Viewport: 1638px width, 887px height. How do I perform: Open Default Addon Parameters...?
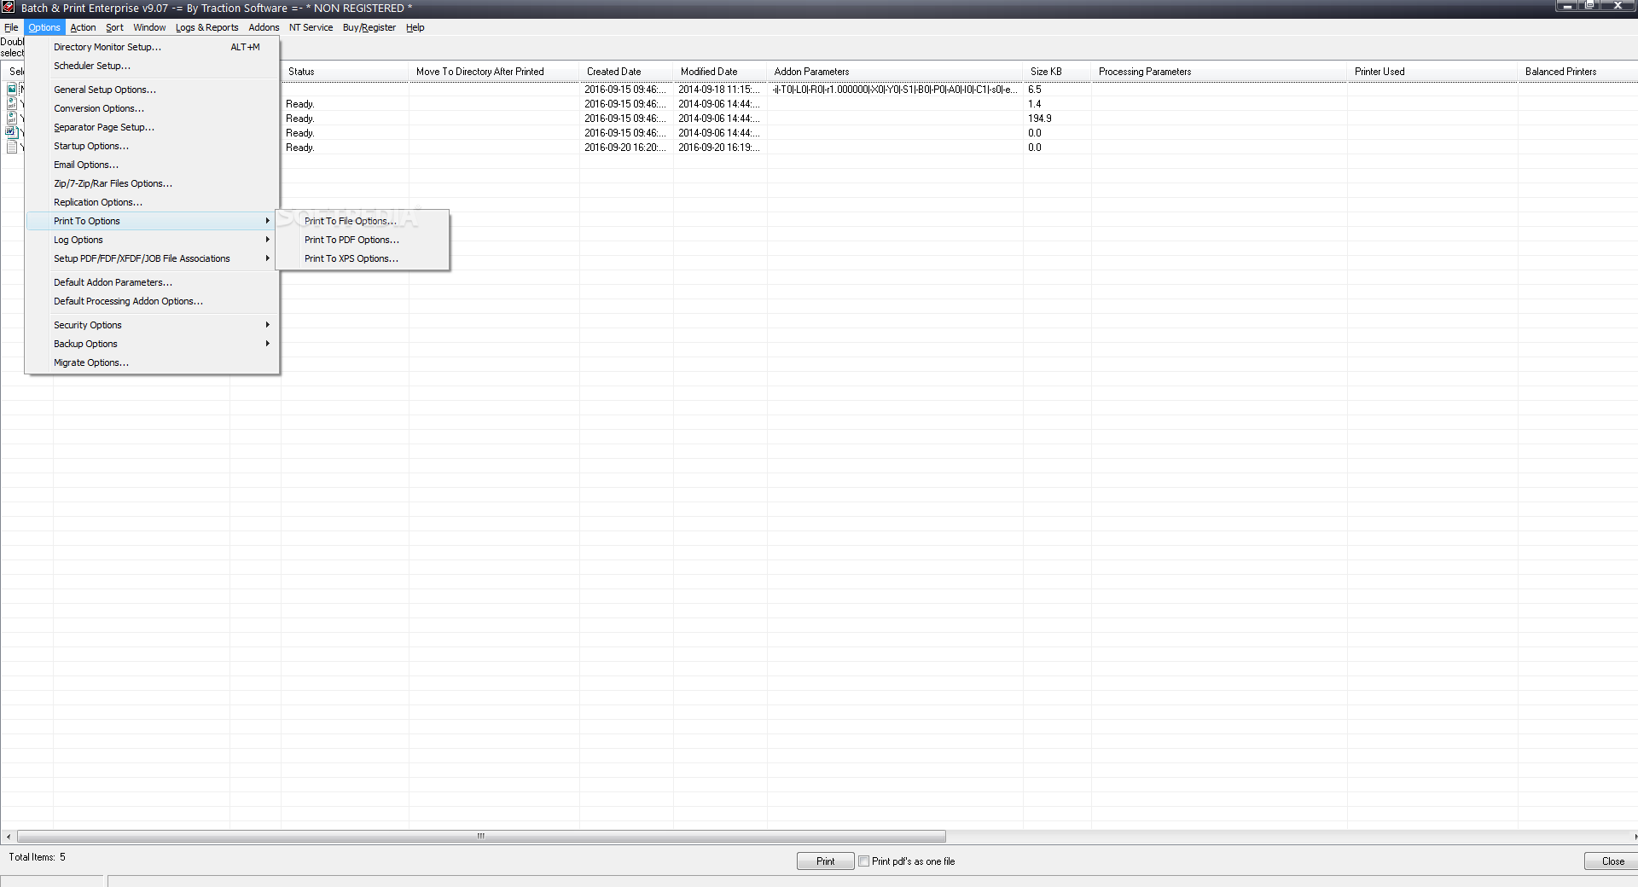click(x=153, y=282)
